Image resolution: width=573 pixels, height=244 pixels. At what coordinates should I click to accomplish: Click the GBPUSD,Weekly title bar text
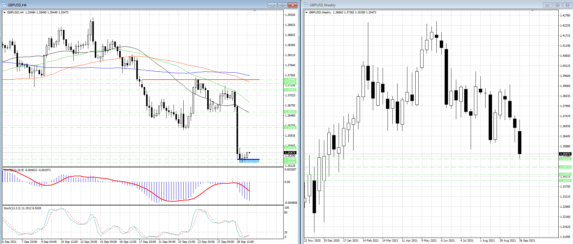[x=322, y=5]
